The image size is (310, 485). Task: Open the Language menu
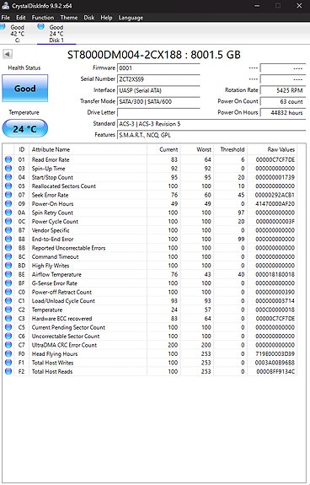131,18
